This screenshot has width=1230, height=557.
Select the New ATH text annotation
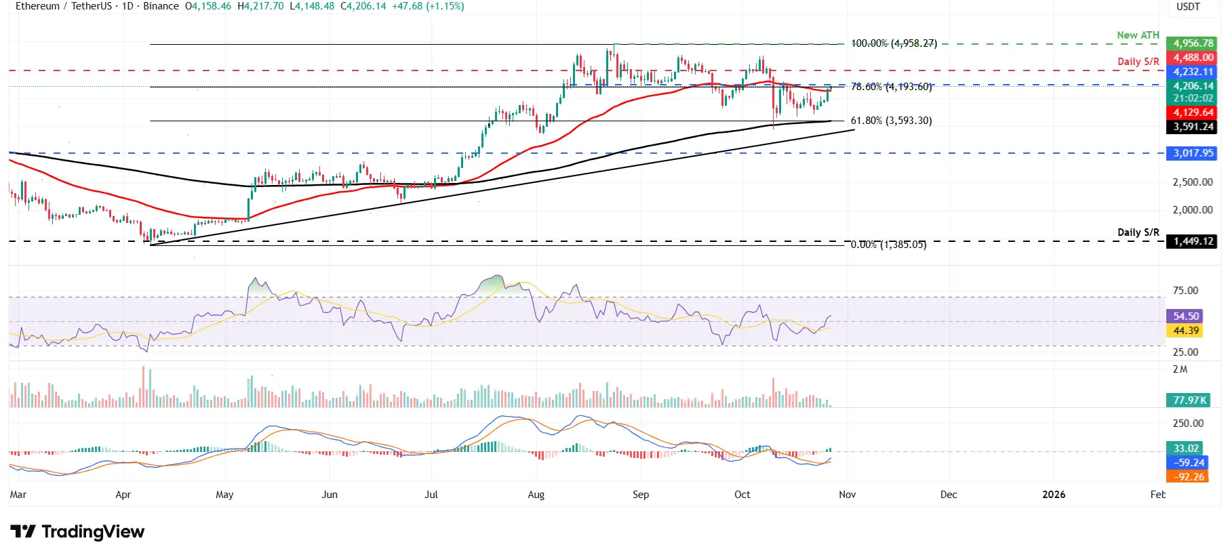(x=1138, y=35)
